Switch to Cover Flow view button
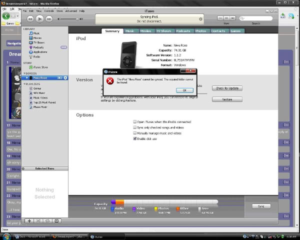 pyautogui.click(x=232, y=18)
